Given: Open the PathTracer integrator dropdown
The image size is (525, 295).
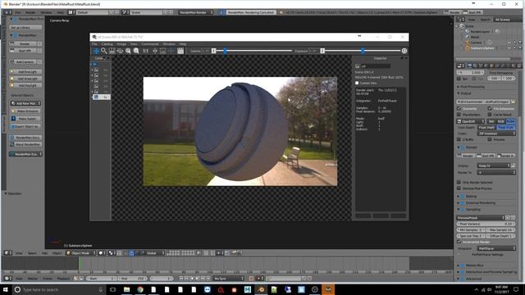Looking at the screenshot, I should click(x=496, y=248).
